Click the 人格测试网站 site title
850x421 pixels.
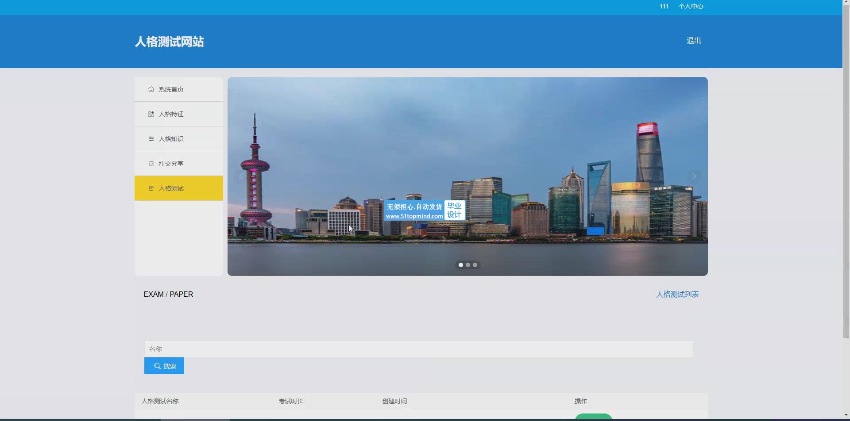point(169,42)
